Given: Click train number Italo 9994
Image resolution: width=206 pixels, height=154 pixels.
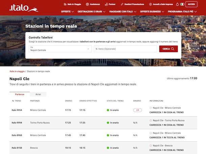Looking at the screenshot, I should click(x=17, y=123).
